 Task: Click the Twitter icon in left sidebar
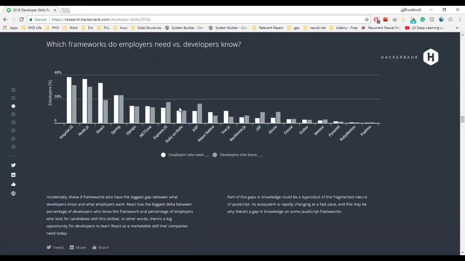coord(13,165)
